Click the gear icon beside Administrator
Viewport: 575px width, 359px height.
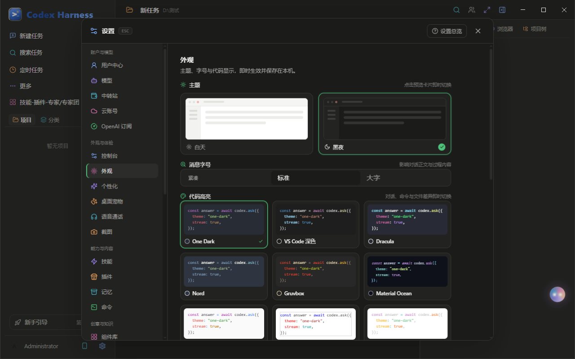(x=102, y=346)
